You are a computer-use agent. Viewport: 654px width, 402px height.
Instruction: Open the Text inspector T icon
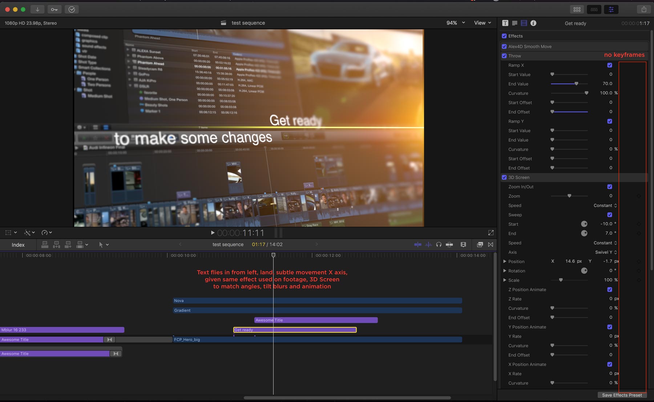tap(505, 23)
